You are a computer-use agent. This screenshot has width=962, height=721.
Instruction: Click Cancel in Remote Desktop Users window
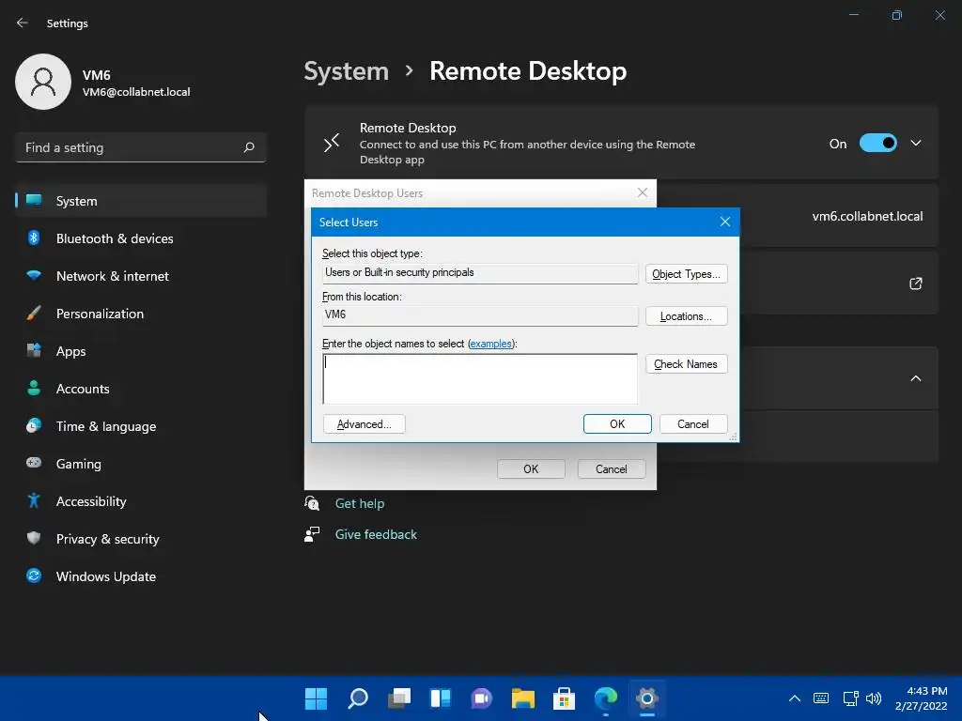(x=611, y=469)
